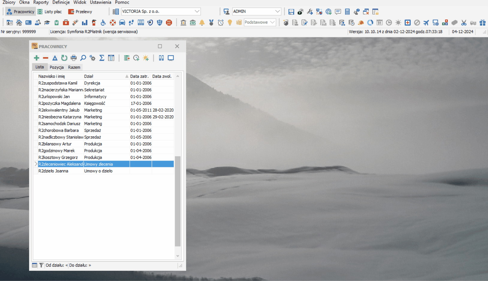Viewport: 488px width, 281px height.
Task: Click the calculator icon in top toolbar
Action: tap(347, 12)
